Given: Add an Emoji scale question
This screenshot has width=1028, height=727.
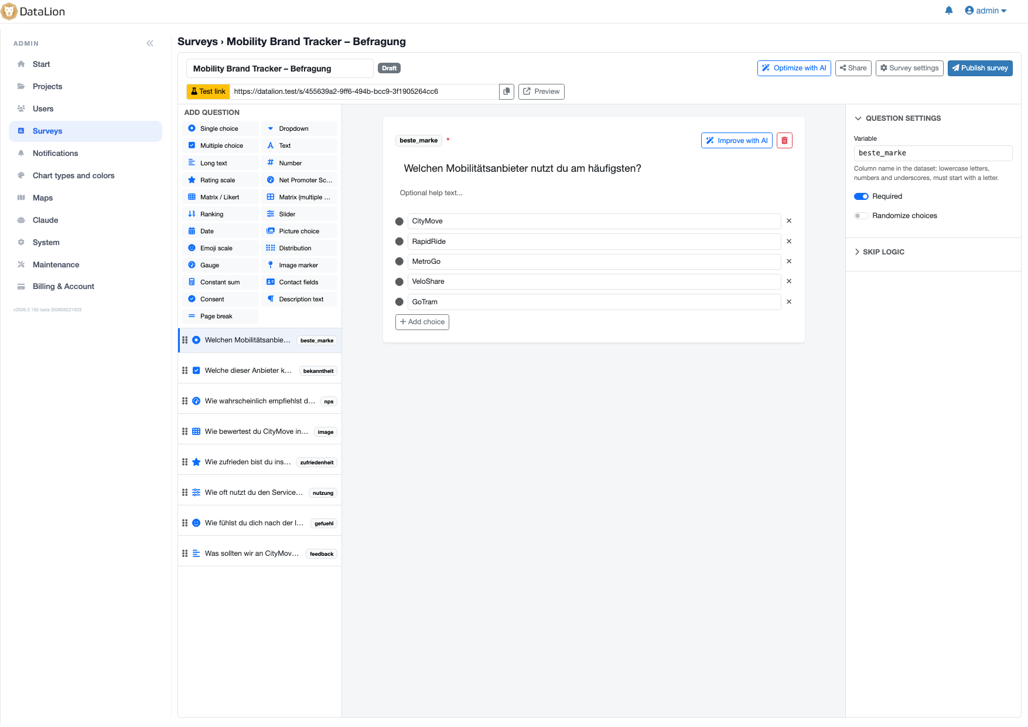Looking at the screenshot, I should [x=221, y=248].
